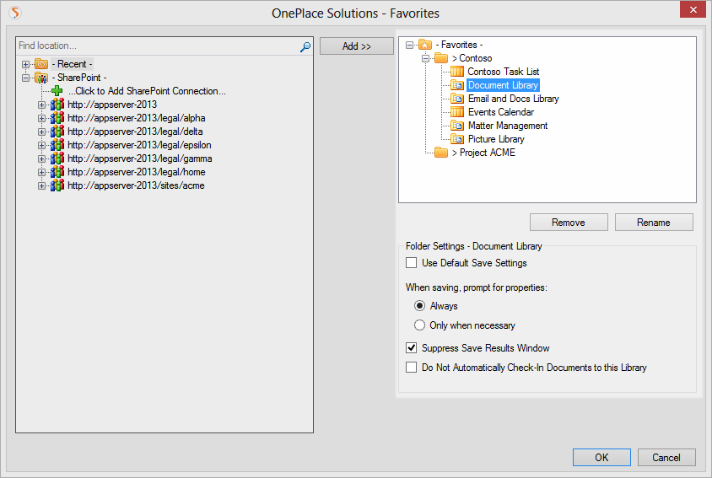Click the Picture Library icon

[x=457, y=139]
